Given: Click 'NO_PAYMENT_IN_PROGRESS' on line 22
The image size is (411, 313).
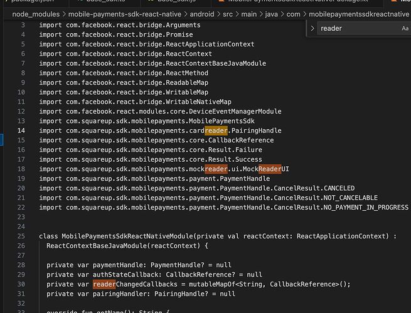Looking at the screenshot, I should 366,208.
